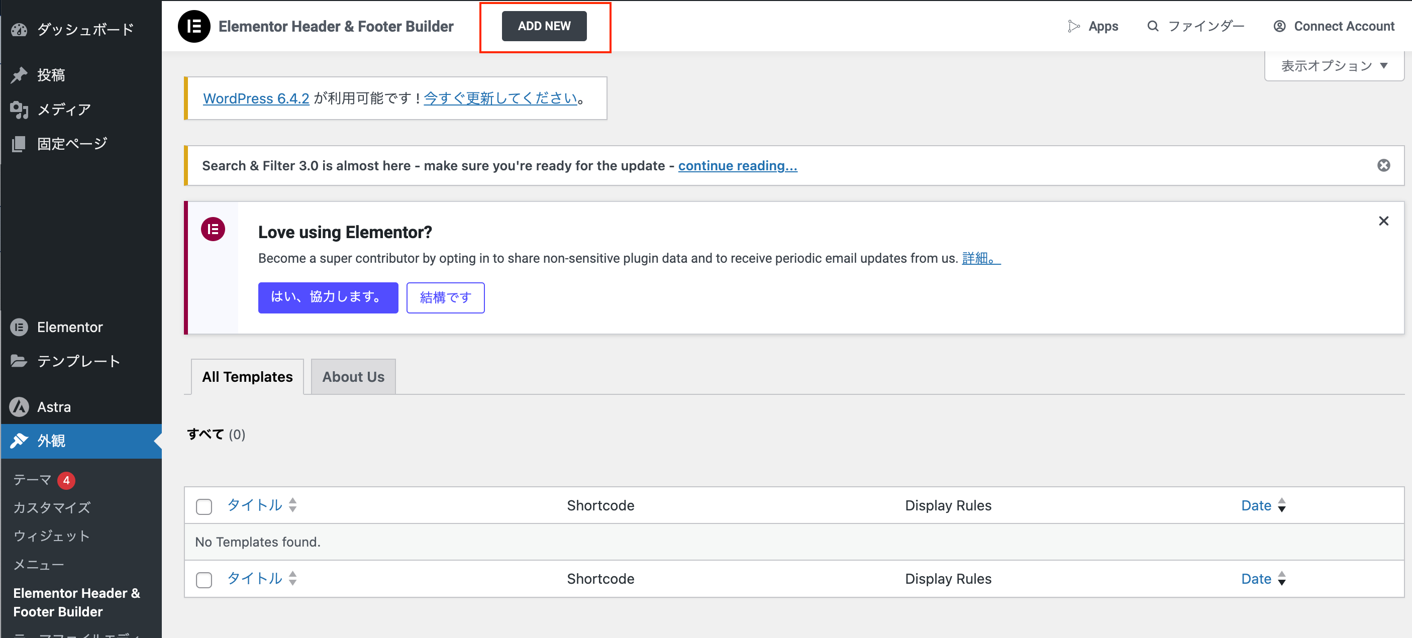Viewport: 1412px width, 638px height.
Task: Click the 結構です decline button
Action: (445, 297)
